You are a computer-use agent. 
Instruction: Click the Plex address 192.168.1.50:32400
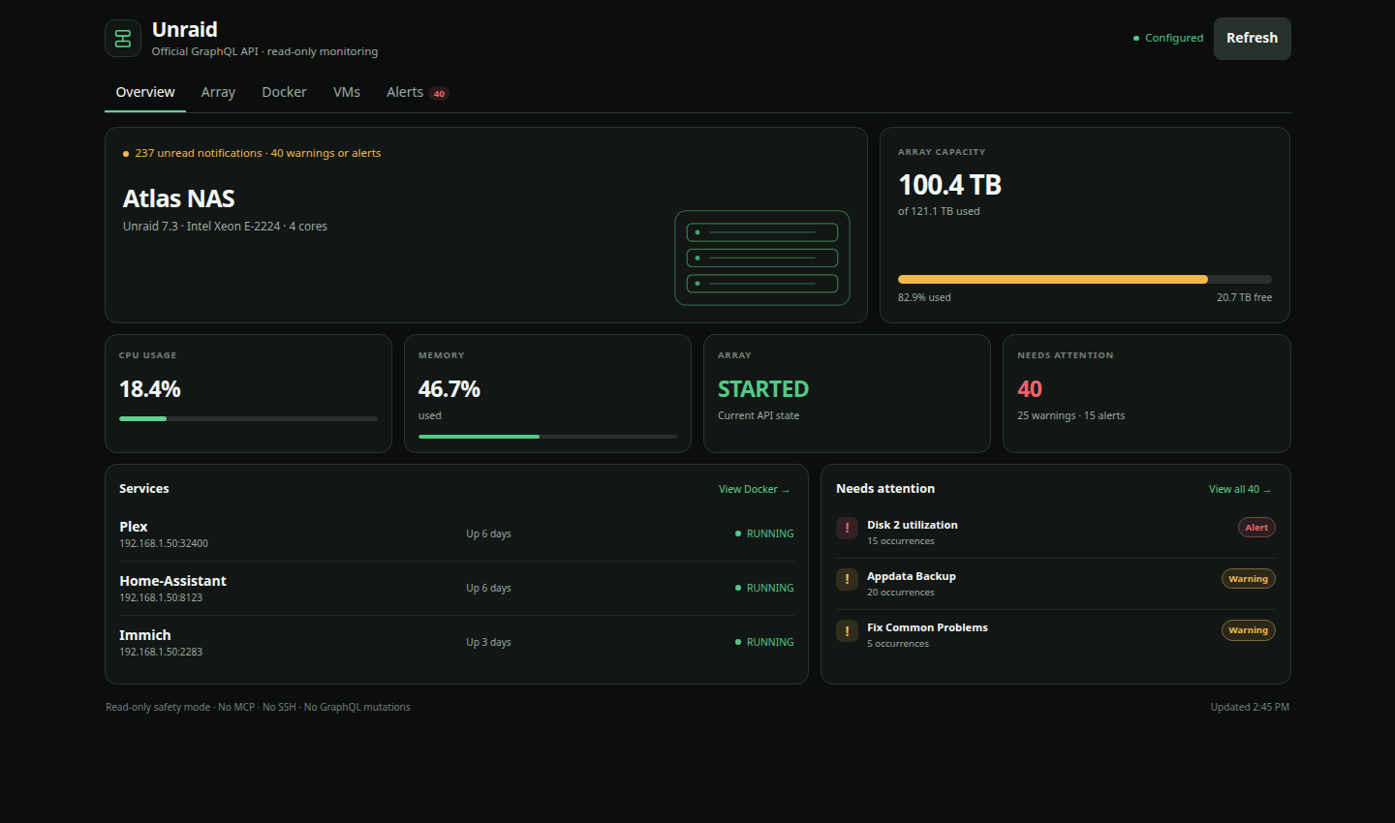(x=164, y=543)
